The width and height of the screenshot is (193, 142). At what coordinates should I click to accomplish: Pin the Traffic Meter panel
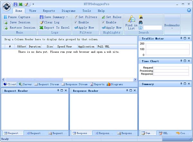click(181, 38)
